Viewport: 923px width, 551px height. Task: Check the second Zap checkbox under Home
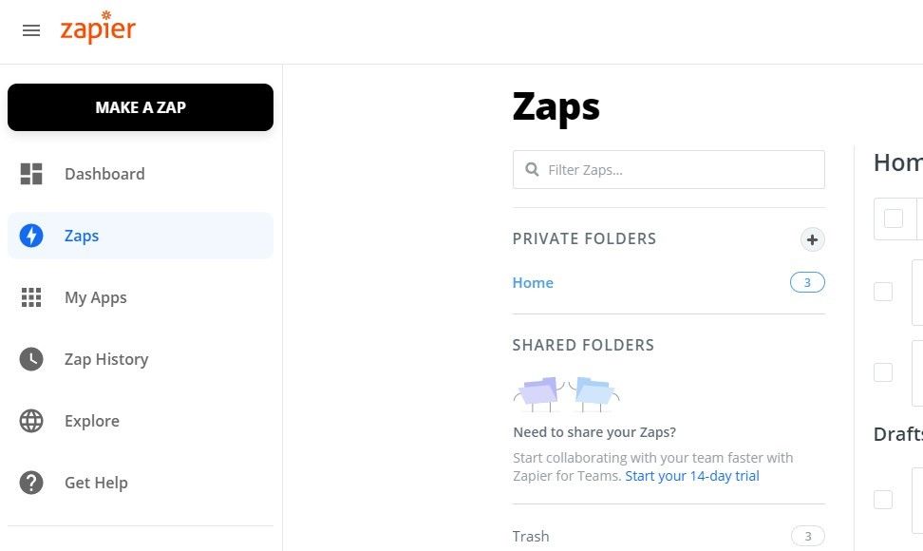883,372
